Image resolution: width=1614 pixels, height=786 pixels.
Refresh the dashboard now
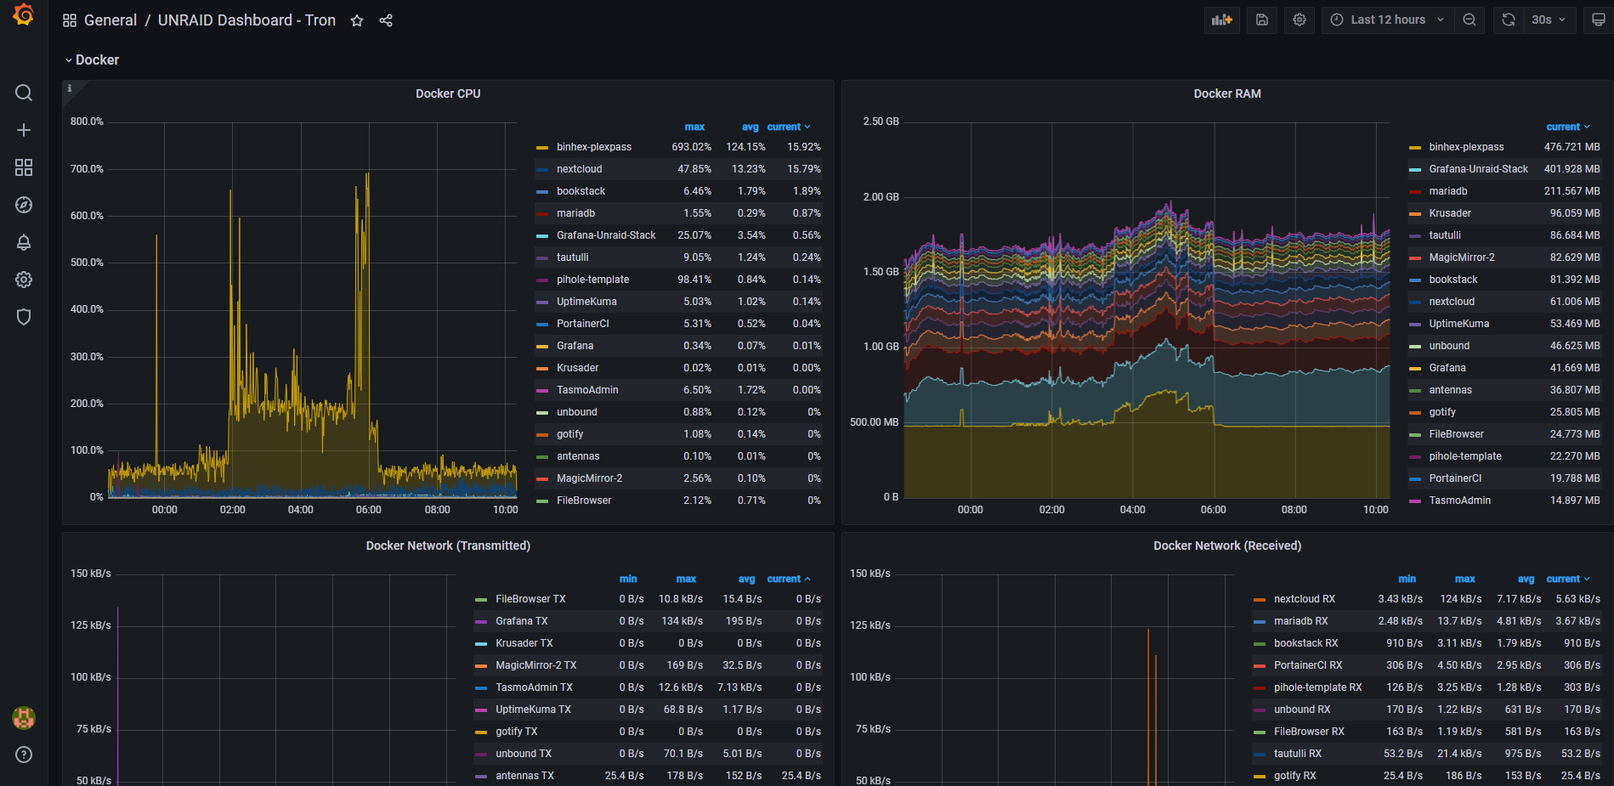(x=1509, y=20)
